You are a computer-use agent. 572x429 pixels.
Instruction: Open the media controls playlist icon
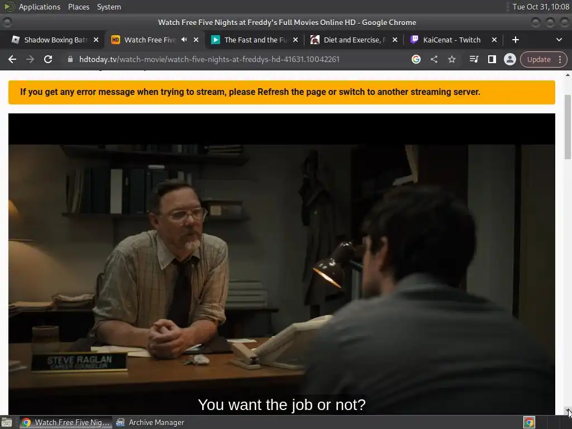[x=474, y=59]
